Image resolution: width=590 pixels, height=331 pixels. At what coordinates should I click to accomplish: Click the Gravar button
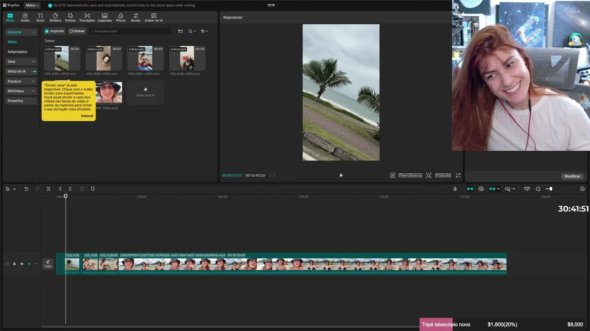click(x=77, y=31)
